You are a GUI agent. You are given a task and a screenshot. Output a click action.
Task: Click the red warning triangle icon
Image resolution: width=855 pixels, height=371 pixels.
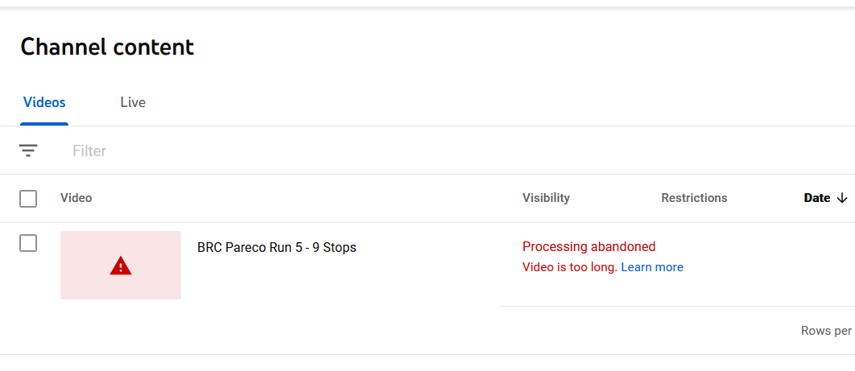[121, 266]
